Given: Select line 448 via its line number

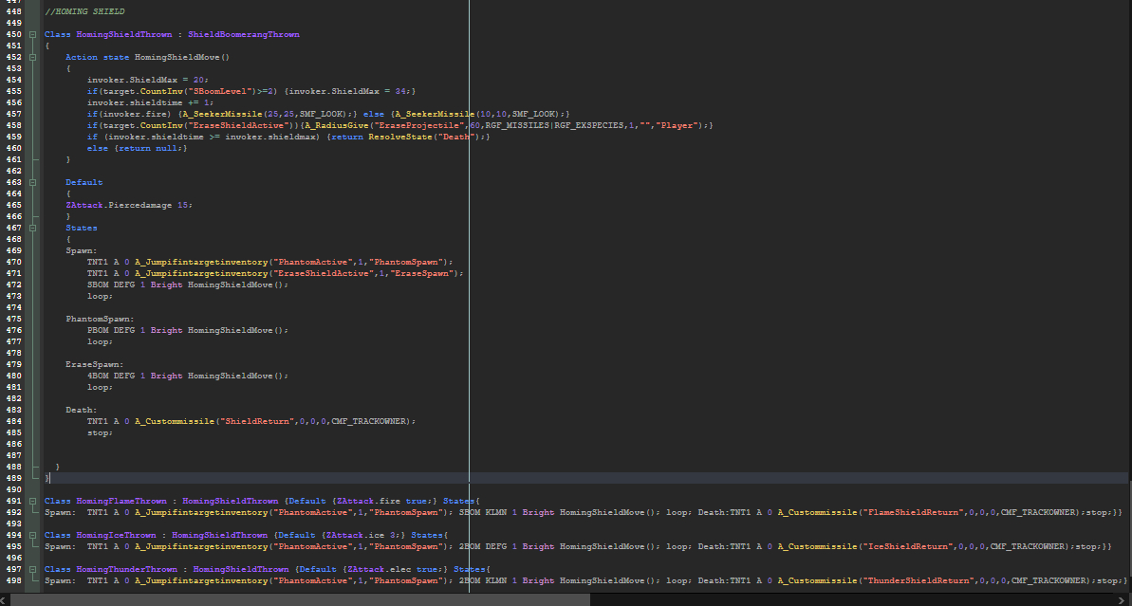Looking at the screenshot, I should click(13, 11).
